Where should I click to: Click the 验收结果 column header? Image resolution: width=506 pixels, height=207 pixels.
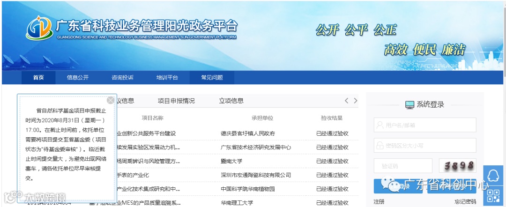pyautogui.click(x=332, y=118)
